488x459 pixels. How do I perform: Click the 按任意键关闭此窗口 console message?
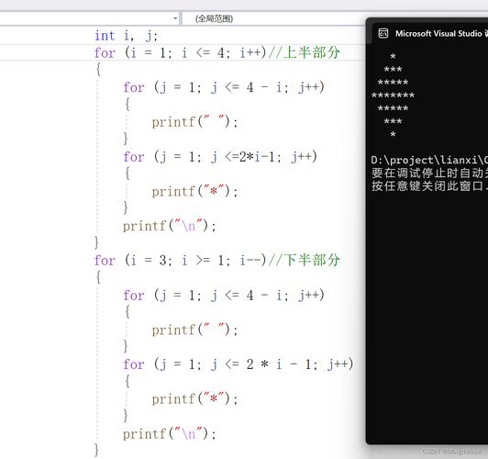click(429, 186)
